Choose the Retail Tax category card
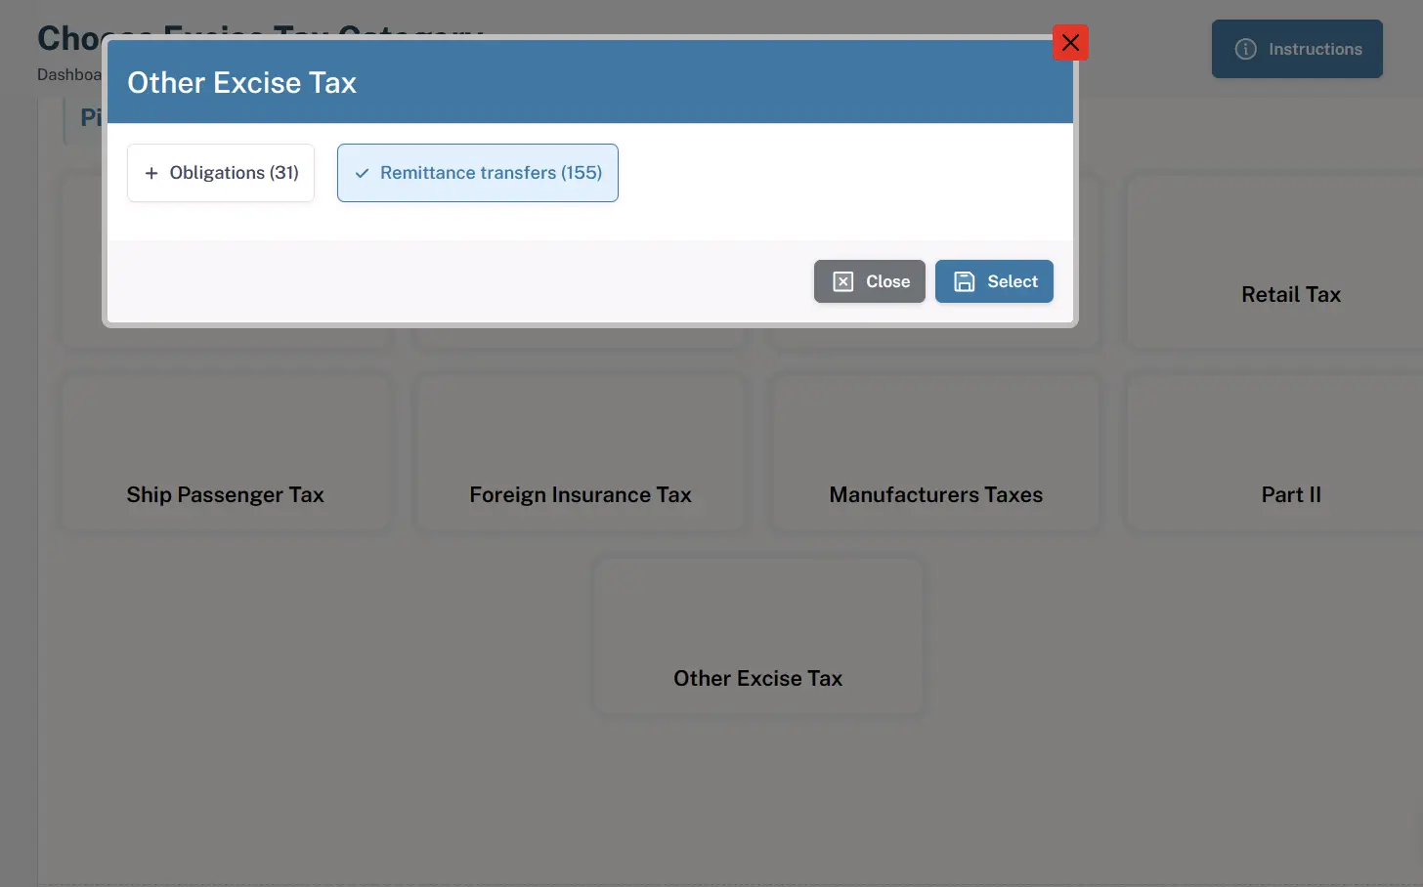The height and width of the screenshot is (887, 1423). 1290,294
